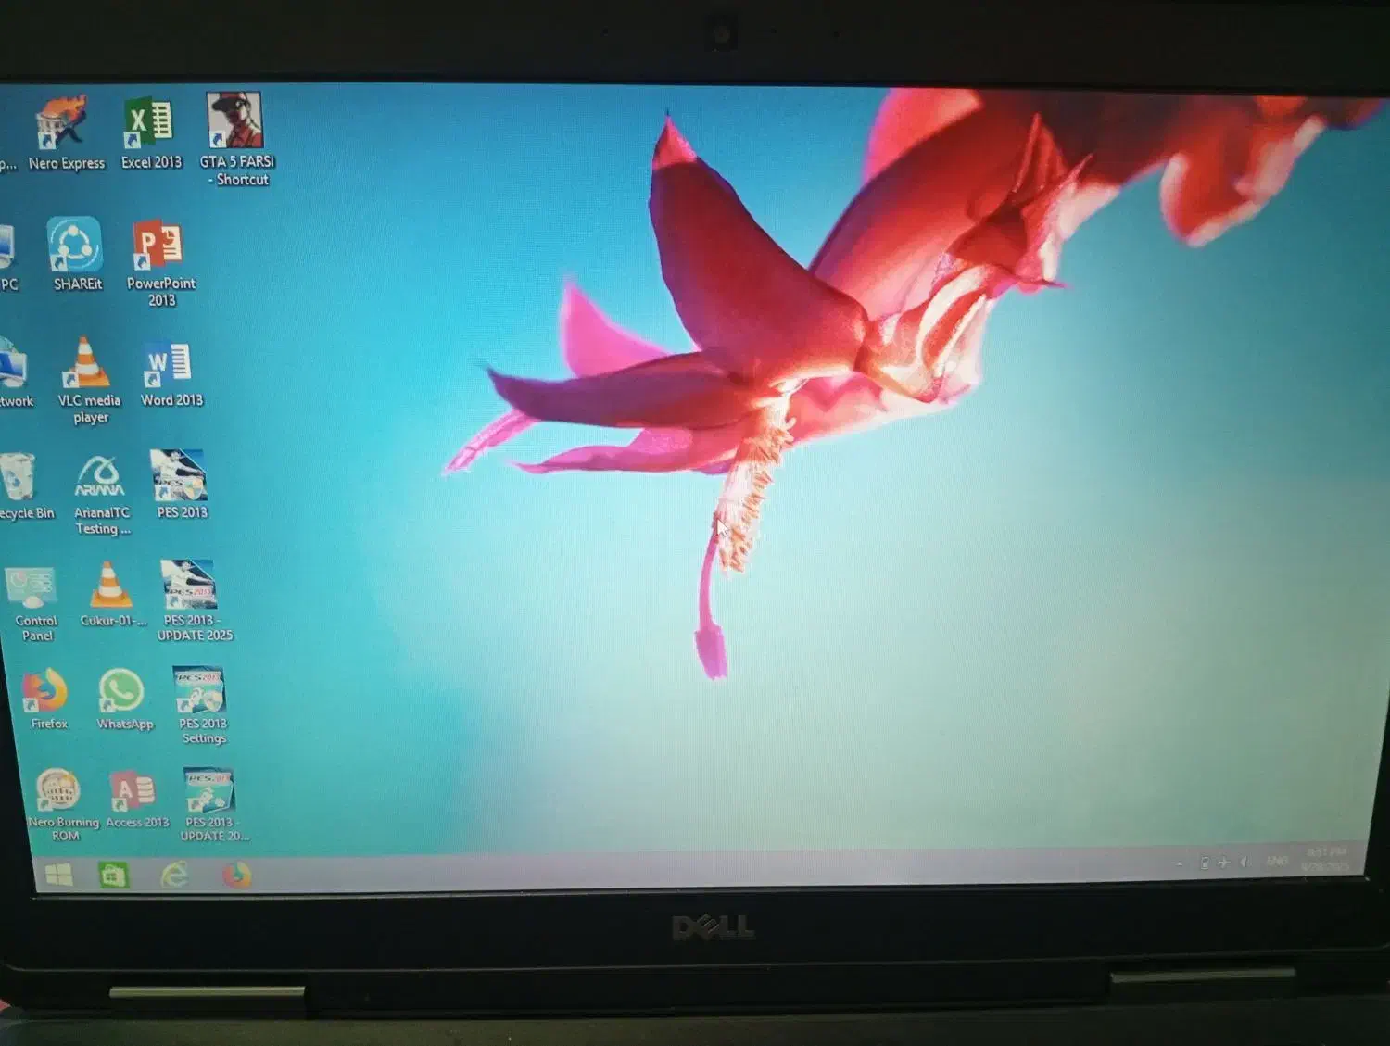This screenshot has width=1390, height=1046.
Task: Click the Windows Start button
Action: 59,875
